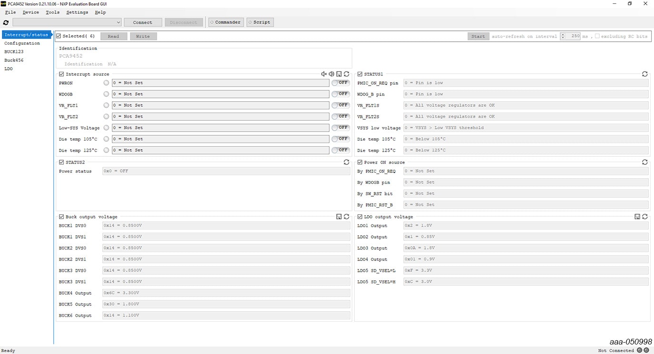Screen dimensions: 654x354
Task: Enable the excluding RC bits checkbox
Action: click(597, 36)
